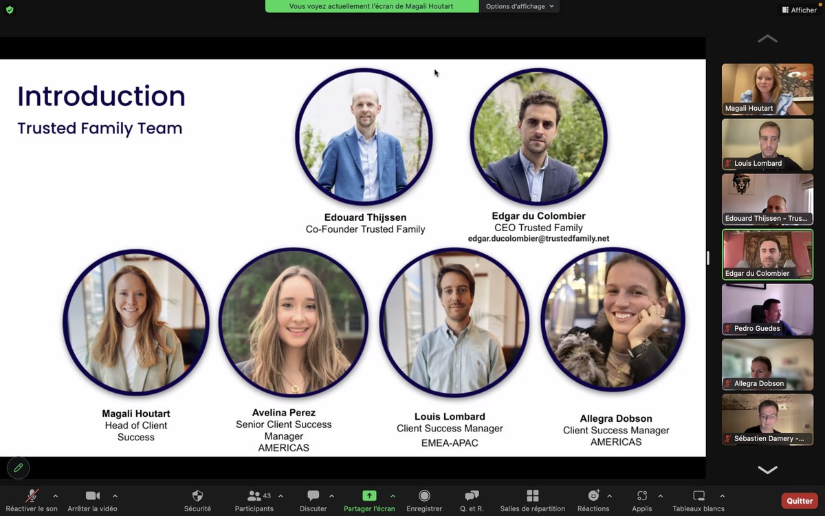The width and height of the screenshot is (825, 516).
Task: Select Allegra Dobson video thumbnail
Action: tap(767, 364)
